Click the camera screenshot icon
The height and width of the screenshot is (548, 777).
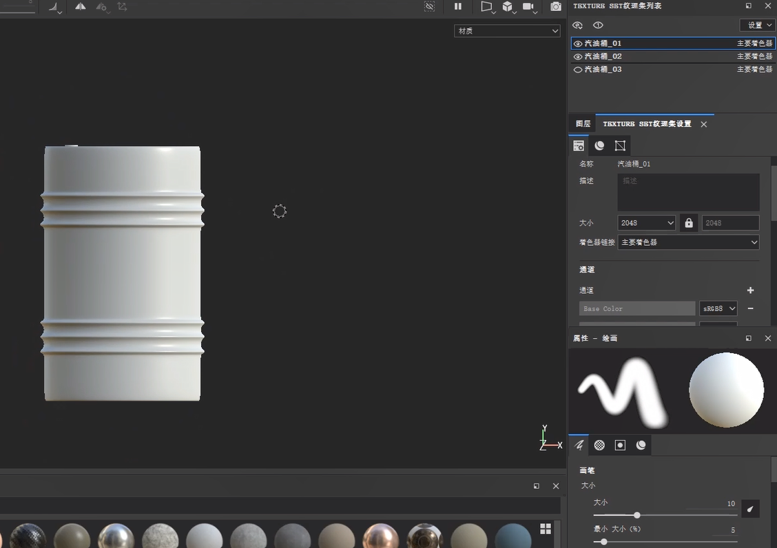pos(556,7)
